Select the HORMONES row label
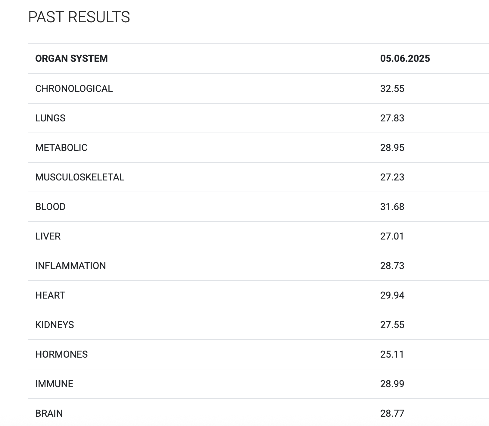The image size is (489, 426). (x=61, y=354)
